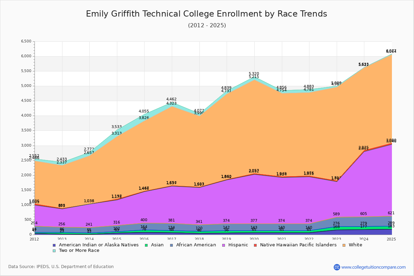The image size is (414, 276).
Task: Click the 3,000 y-axis label
Action: [26, 145]
